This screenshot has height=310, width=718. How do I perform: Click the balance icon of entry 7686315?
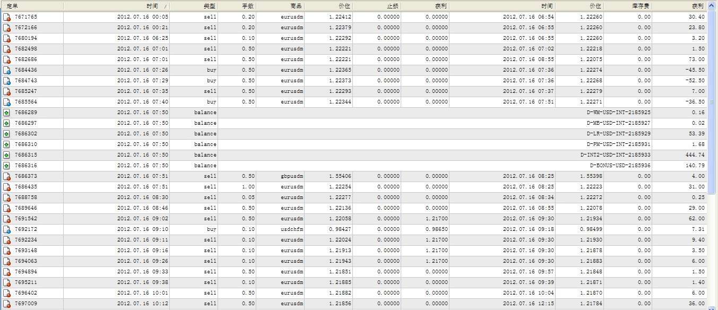tap(7, 155)
